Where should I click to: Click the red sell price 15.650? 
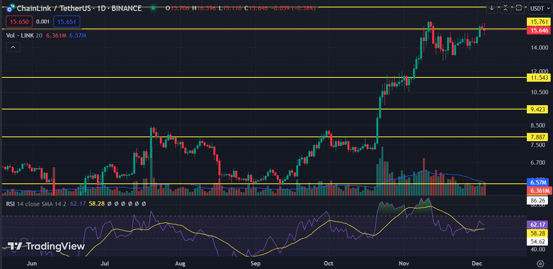18,22
